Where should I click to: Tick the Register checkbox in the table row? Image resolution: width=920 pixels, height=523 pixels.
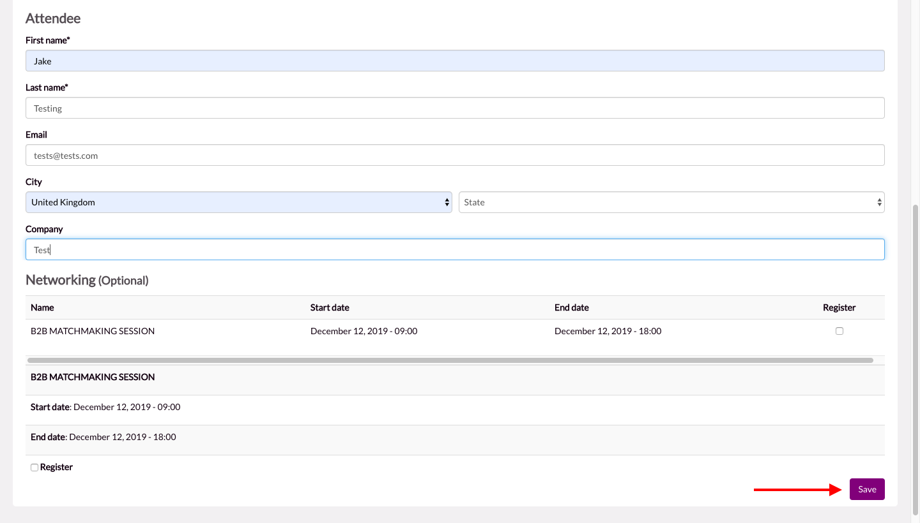click(x=839, y=331)
